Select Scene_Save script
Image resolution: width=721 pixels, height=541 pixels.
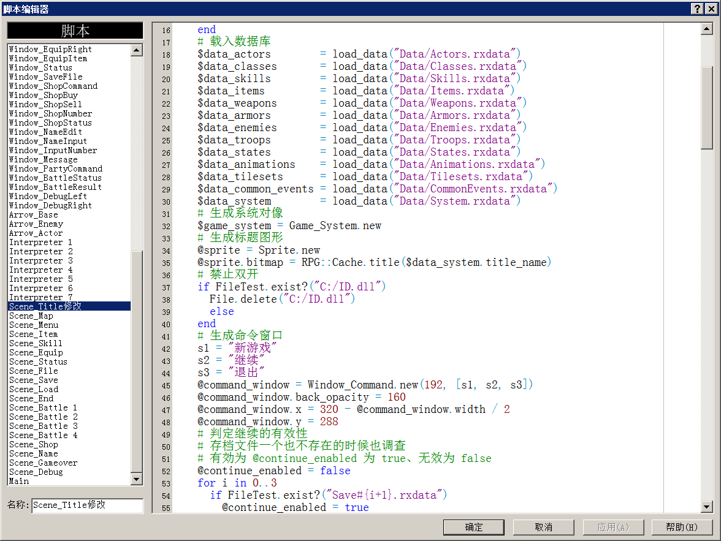coord(69,380)
